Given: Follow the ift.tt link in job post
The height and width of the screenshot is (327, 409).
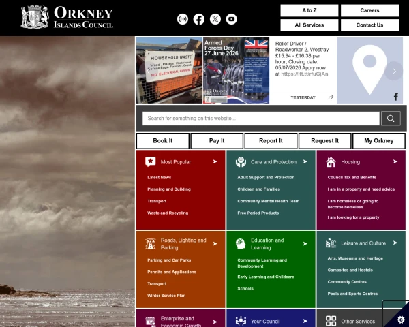Looking at the screenshot, I should click(305, 74).
